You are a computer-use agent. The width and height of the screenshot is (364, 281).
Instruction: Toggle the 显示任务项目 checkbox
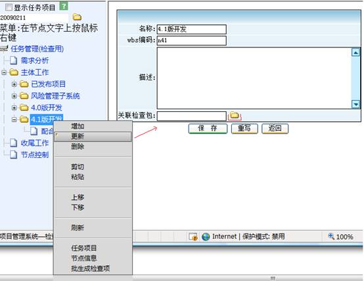pos(9,7)
